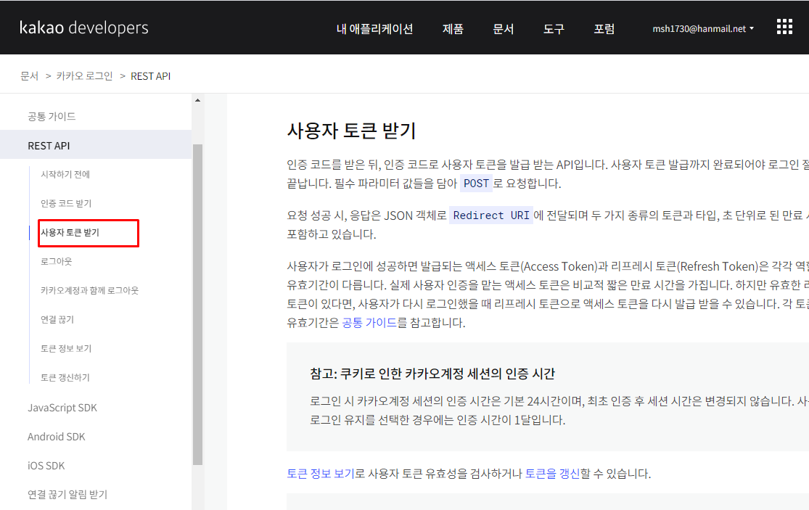Open the 문서 top menu
Screen dimensions: 809x510
(503, 29)
